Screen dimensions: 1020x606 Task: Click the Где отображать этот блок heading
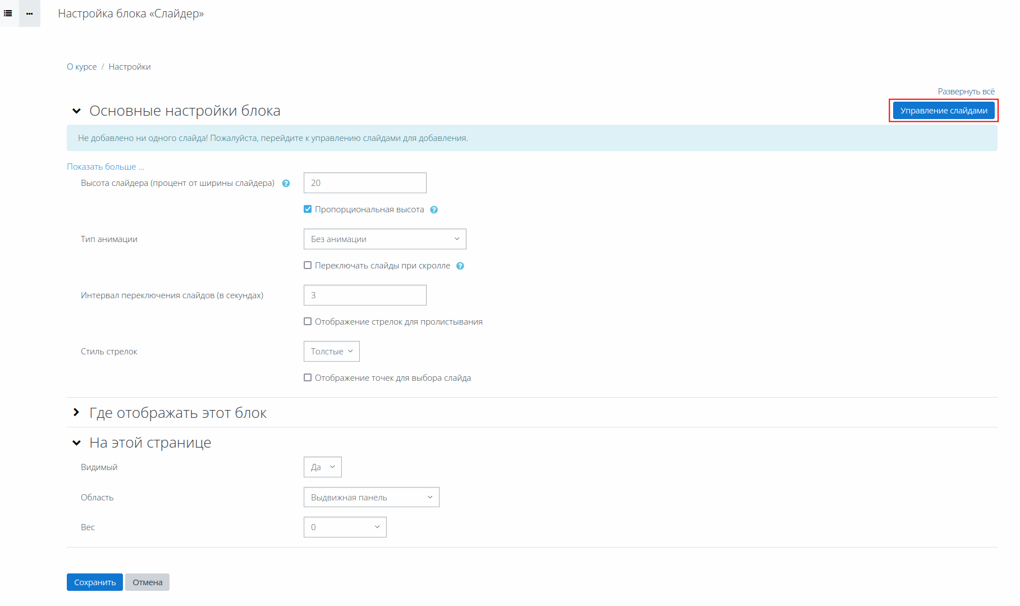[178, 413]
